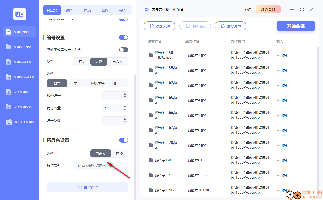Click the 开通会员 button
Image resolution: width=323 pixels, height=200 pixels.
click(x=268, y=9)
